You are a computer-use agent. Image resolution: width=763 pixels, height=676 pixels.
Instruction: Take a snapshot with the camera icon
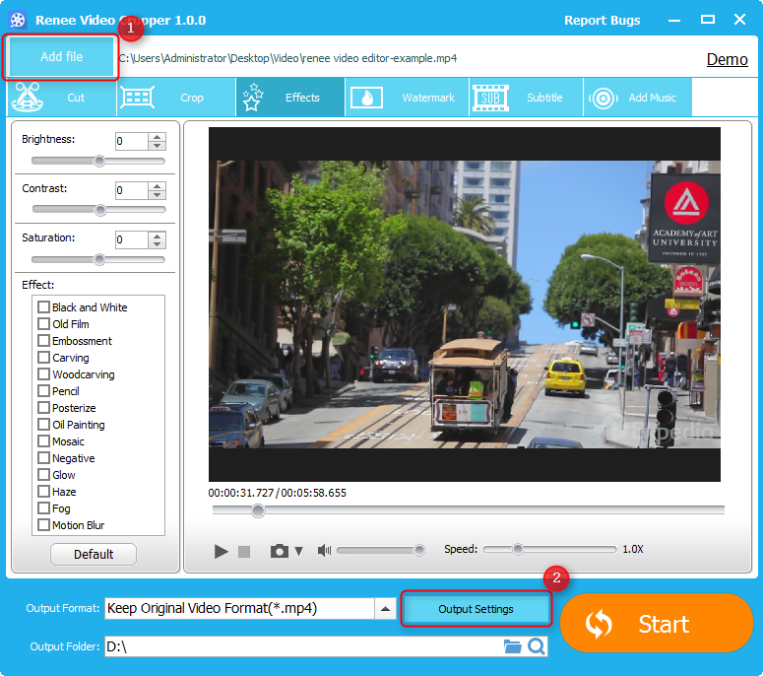[x=280, y=551]
